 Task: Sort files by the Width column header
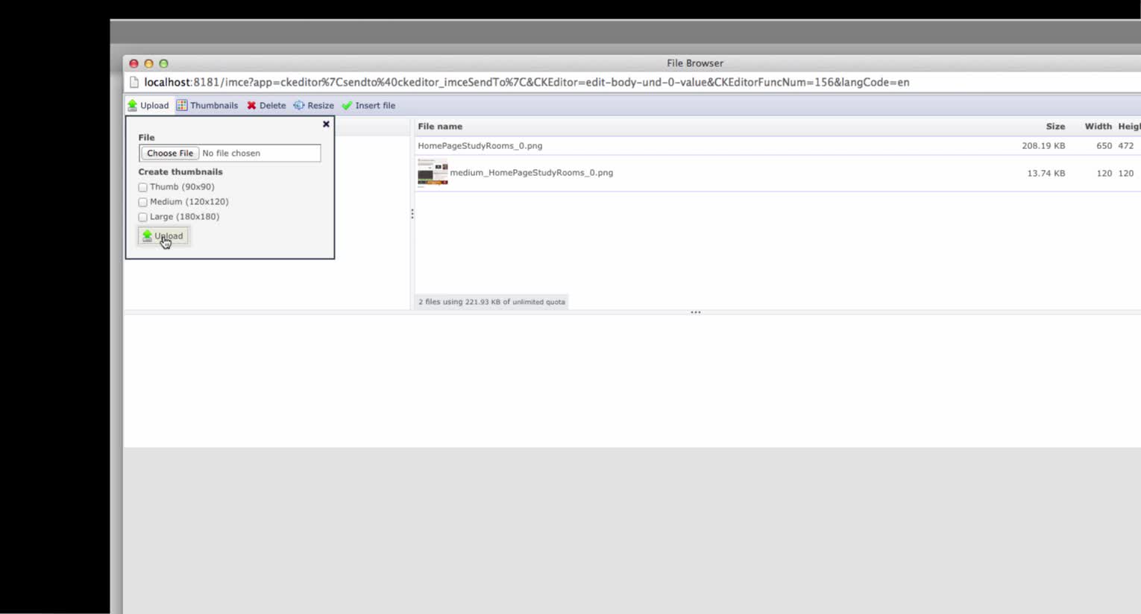(1098, 127)
